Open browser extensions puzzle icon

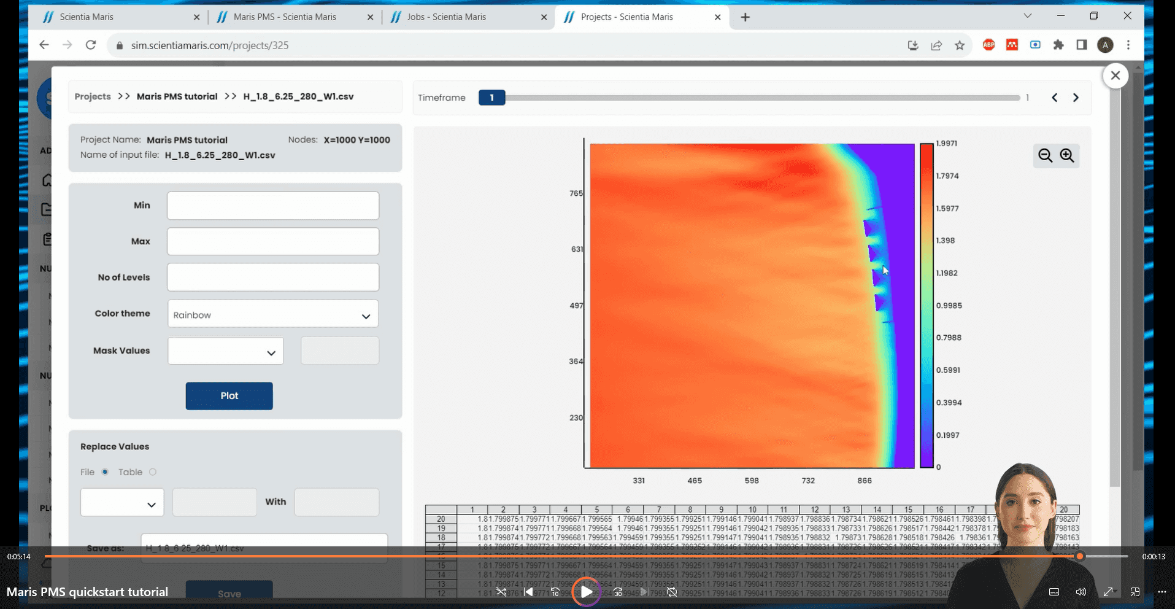1058,45
